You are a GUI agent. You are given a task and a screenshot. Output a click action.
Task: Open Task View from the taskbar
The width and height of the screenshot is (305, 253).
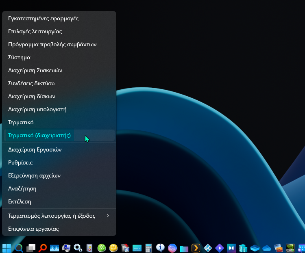(30, 247)
